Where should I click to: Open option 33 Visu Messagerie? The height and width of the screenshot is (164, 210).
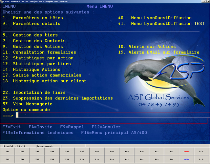pos(28,104)
